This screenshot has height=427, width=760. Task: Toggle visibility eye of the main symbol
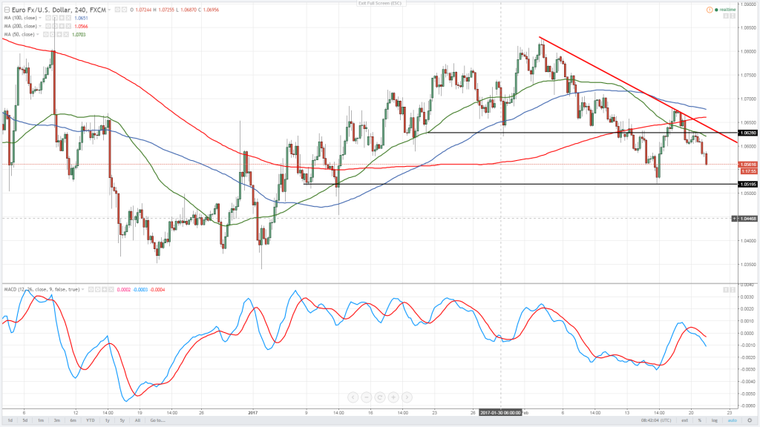pyautogui.click(x=117, y=10)
